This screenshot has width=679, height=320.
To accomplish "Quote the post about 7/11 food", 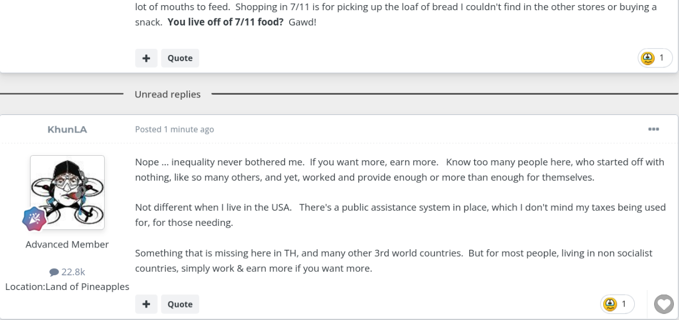I will (x=180, y=58).
